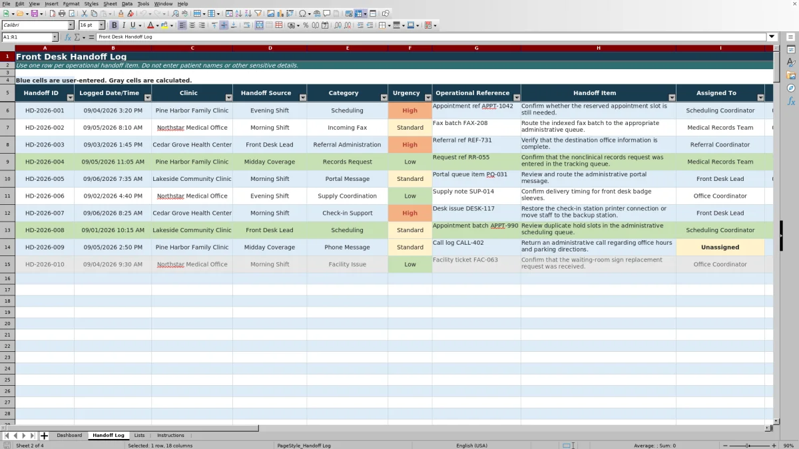Click zoom in plus button
The height and width of the screenshot is (449, 799).
pos(773,446)
